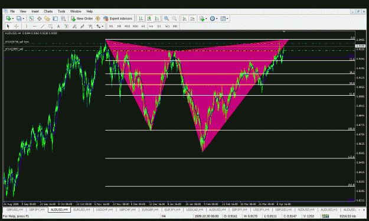Expand the Profiles dropdown arrow
The height and width of the screenshot is (221, 369).
tap(23, 18)
